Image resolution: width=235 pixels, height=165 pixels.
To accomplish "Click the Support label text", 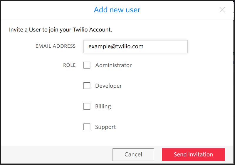I will point(105,127).
